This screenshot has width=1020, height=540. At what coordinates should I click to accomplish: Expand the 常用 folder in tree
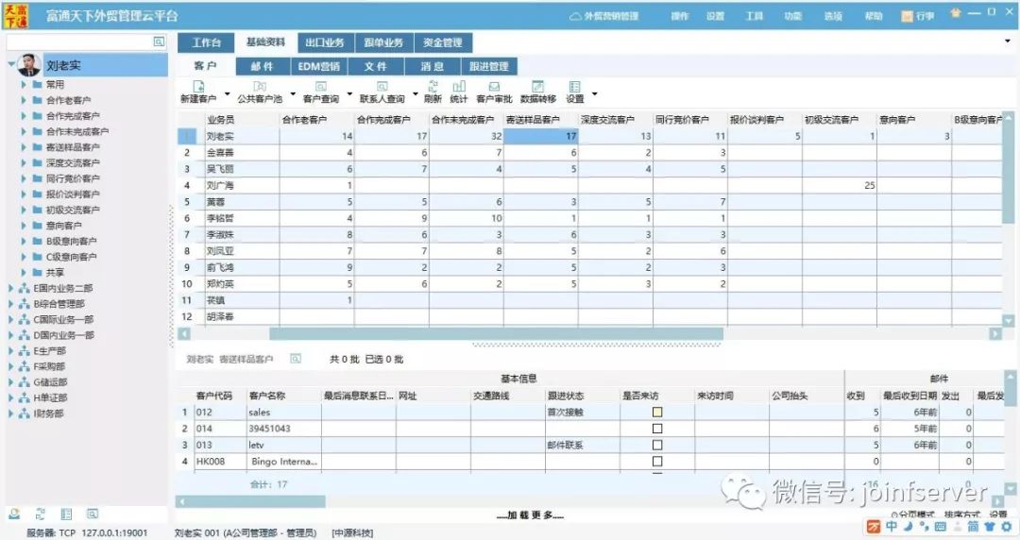[24, 85]
